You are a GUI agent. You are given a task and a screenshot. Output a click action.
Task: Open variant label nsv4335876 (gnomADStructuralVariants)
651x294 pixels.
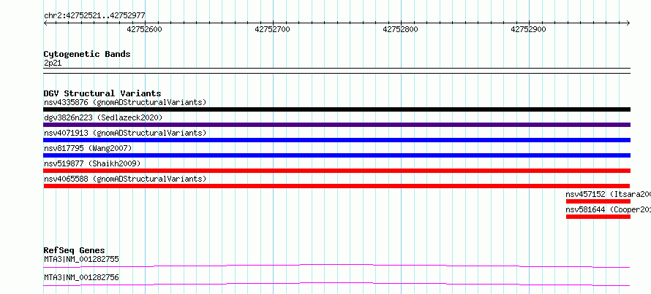[125, 102]
